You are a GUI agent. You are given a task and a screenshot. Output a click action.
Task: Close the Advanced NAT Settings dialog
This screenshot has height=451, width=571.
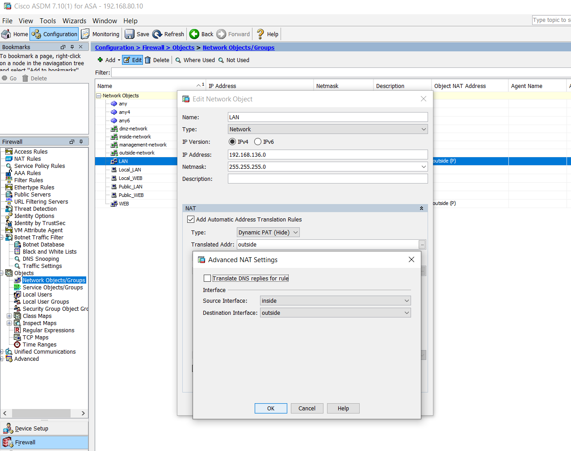tap(411, 260)
